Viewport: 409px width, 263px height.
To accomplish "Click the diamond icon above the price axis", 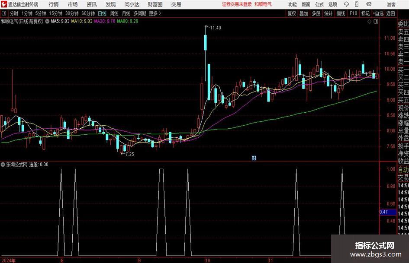I will click(369, 22).
